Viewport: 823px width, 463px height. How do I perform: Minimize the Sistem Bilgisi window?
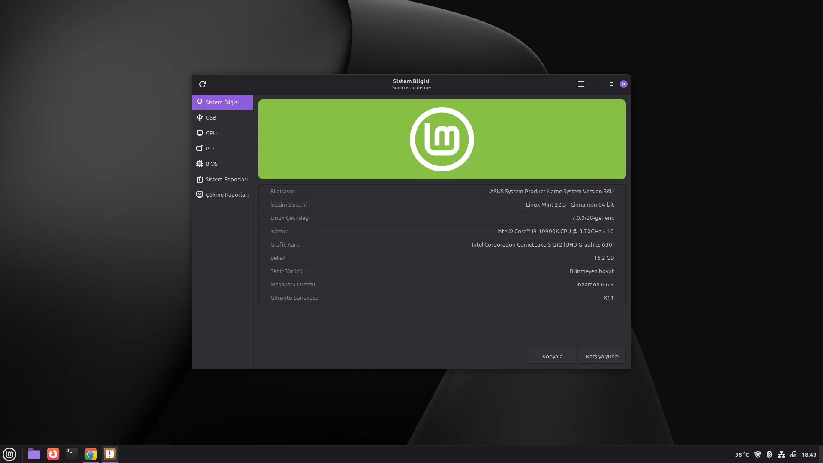[600, 84]
